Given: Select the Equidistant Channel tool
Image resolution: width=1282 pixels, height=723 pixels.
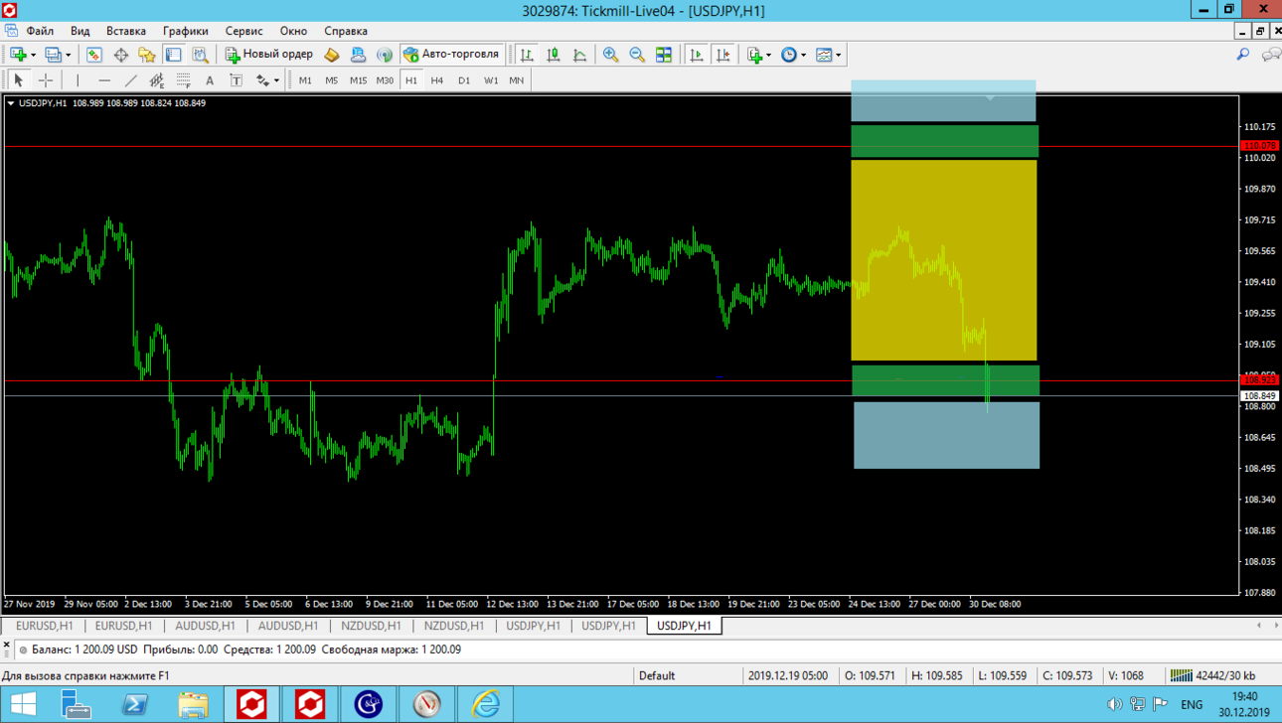Looking at the screenshot, I should (x=157, y=80).
